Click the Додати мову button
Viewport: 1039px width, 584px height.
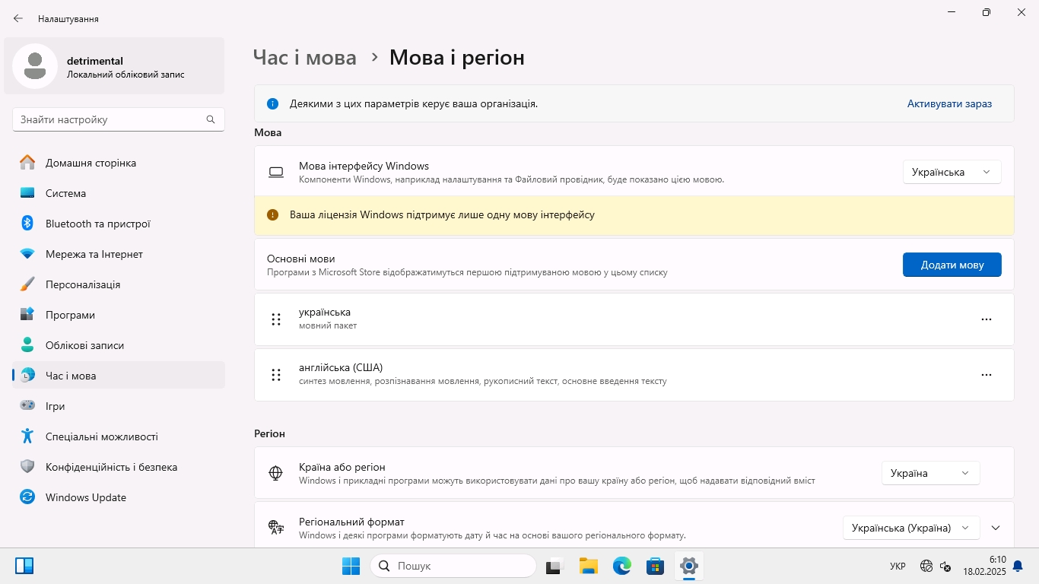pyautogui.click(x=952, y=265)
